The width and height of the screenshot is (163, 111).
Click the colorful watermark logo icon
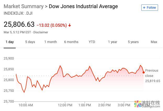(x=137, y=103)
